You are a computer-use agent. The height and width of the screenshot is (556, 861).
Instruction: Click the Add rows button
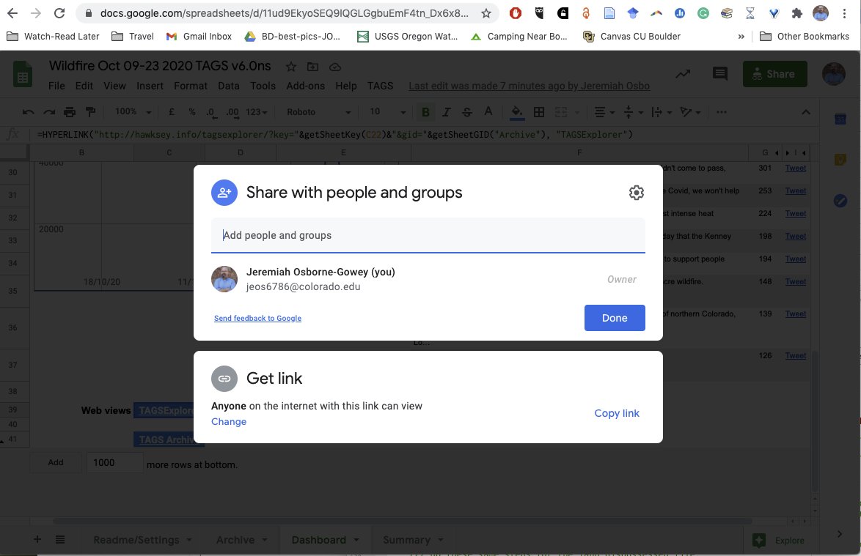(56, 463)
